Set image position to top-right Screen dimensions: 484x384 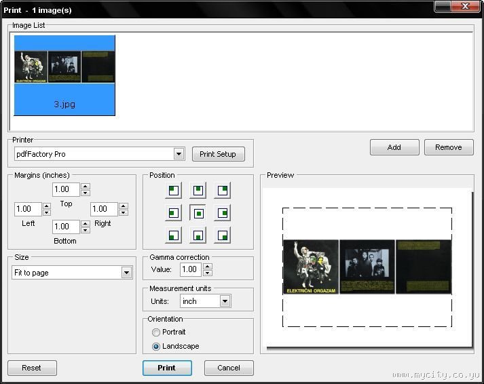click(222, 190)
